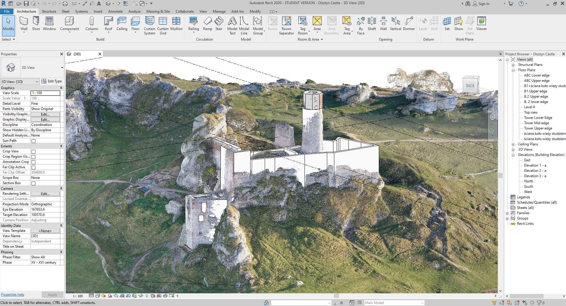This screenshot has width=566, height=306.
Task: Select the Wall tool in the Build panel
Action: tap(24, 24)
